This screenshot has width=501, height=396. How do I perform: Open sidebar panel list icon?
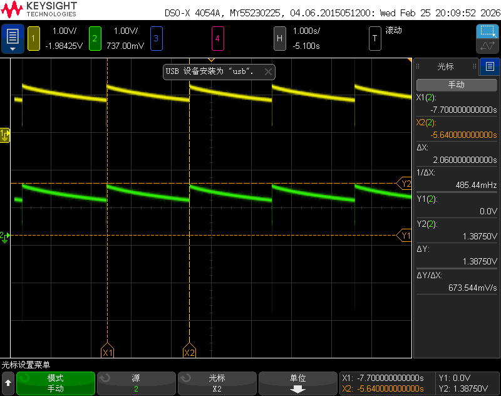pos(490,66)
